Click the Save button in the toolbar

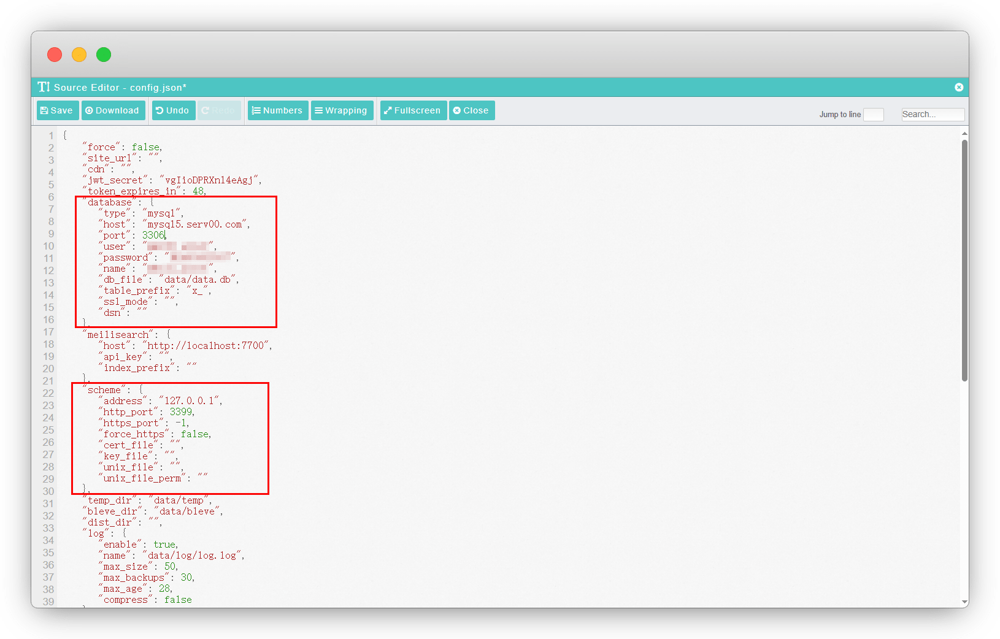[58, 110]
